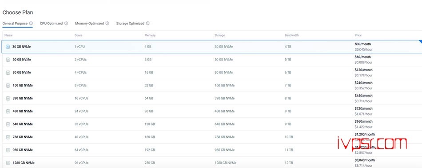
Task: Switch to the CPU Optimized tab
Action: (x=51, y=24)
